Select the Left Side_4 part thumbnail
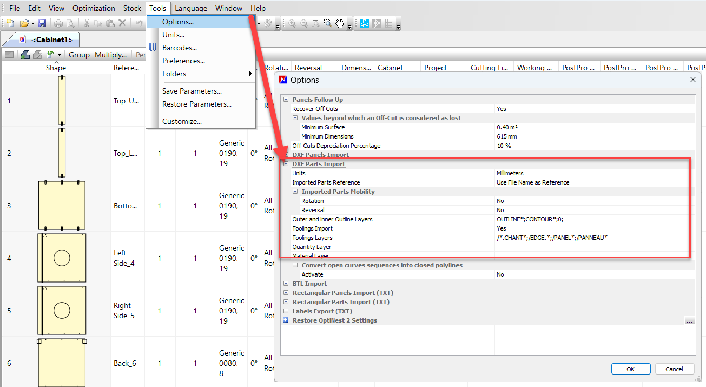The height and width of the screenshot is (387, 706). [x=62, y=258]
